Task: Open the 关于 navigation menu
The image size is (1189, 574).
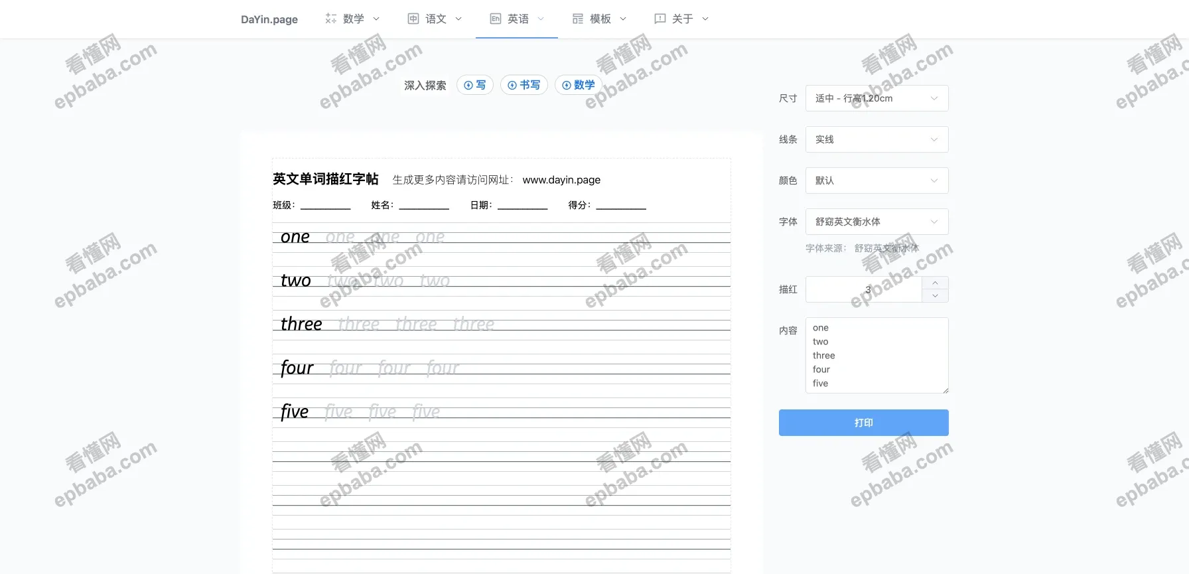Action: [x=681, y=19]
